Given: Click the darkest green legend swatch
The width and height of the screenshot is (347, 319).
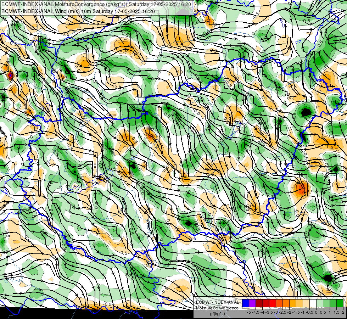Looking at the screenshot, I should point(340,303).
